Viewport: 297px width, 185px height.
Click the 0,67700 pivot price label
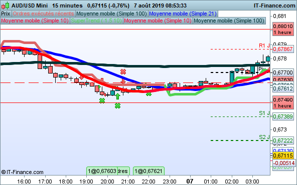tap(283, 72)
